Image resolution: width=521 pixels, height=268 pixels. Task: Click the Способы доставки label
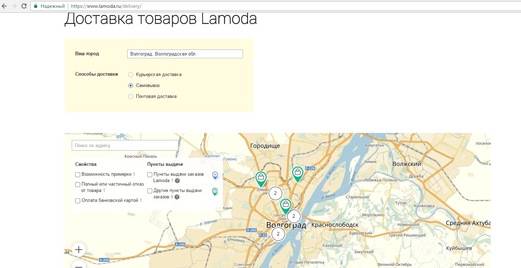tap(97, 74)
